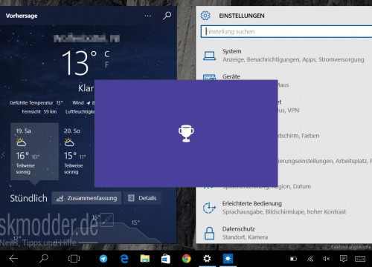
Task: Click the taskbar back arrow
Action: tap(13, 259)
